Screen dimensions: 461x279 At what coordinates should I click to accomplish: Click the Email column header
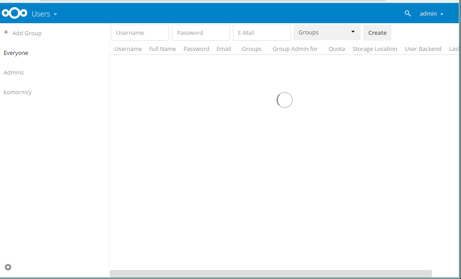coord(224,49)
